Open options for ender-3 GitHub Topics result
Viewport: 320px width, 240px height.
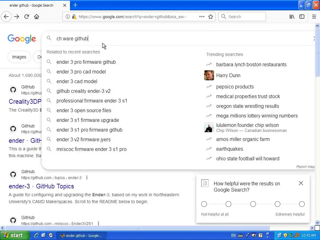87,177
